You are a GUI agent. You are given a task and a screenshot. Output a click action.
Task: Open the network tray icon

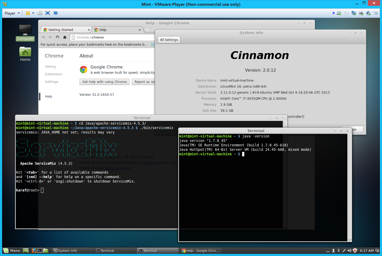tap(344, 250)
